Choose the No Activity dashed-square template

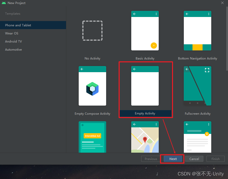[x=92, y=31]
